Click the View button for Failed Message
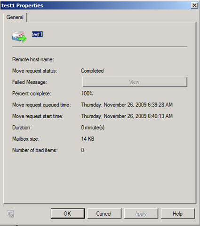200x226 pixels. (135, 82)
